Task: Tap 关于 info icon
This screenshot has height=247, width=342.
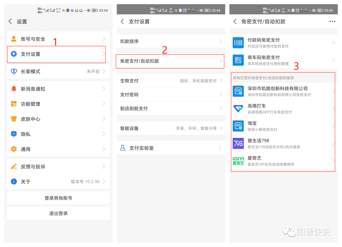Action: coord(14,181)
